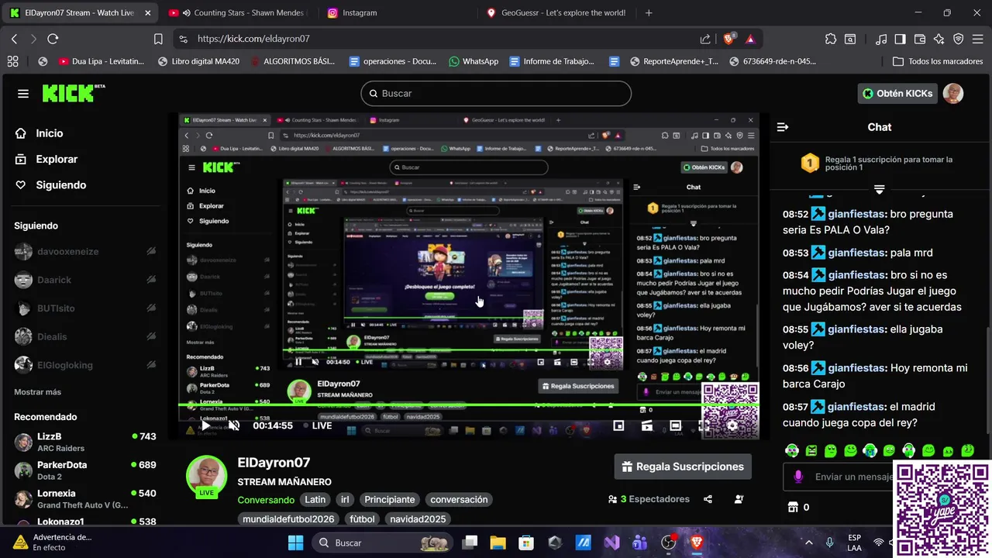
Task: Open Siguiendo page in sidebar
Action: (x=50, y=185)
